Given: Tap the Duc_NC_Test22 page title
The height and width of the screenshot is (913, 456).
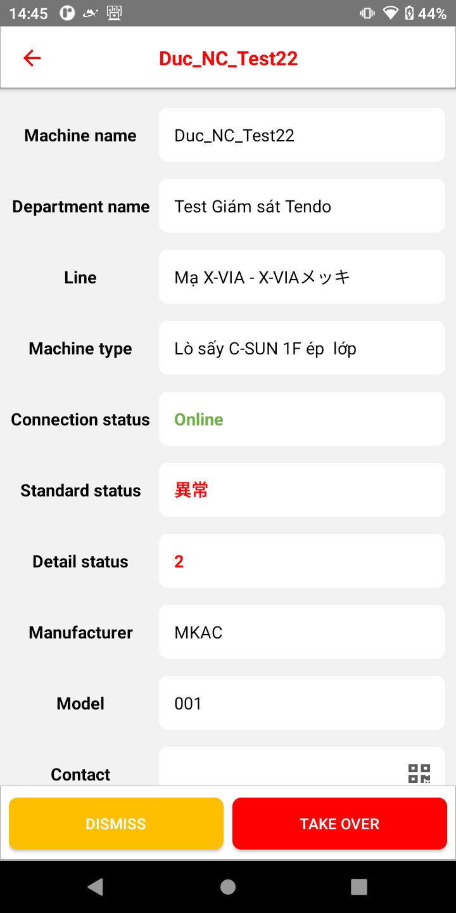Looking at the screenshot, I should (x=228, y=58).
